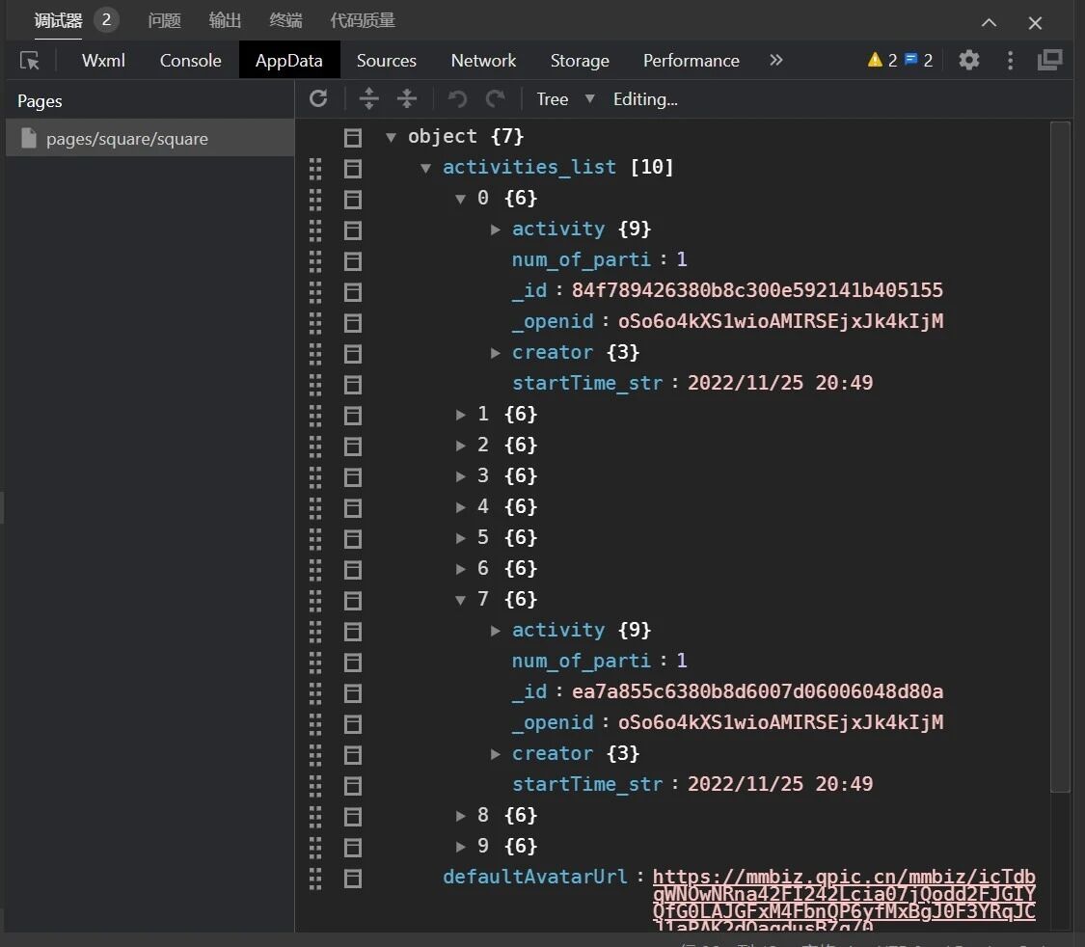Click the startTime_str value under item 7
The image size is (1085, 947).
pos(779,784)
